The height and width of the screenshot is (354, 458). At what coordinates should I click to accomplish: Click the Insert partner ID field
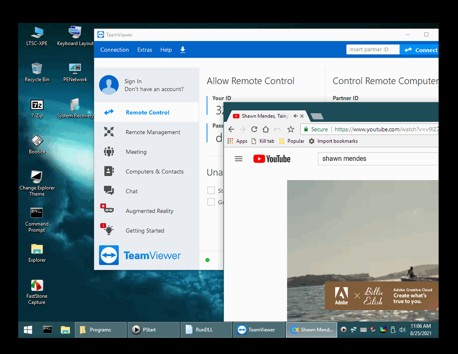point(373,49)
